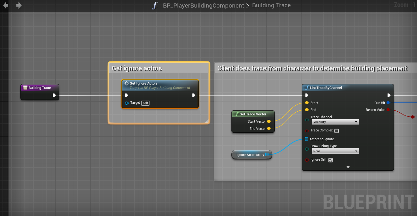Click the Out Hit output pin
417x216 pixels.
tap(388, 103)
